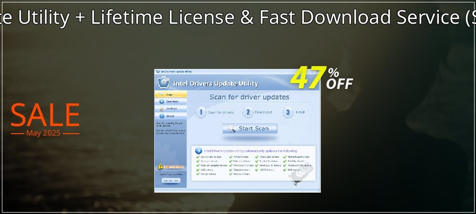Viewport: 476px width, 214px height.
Task: Click the yellow 47 discount number
Action: pyautogui.click(x=309, y=78)
